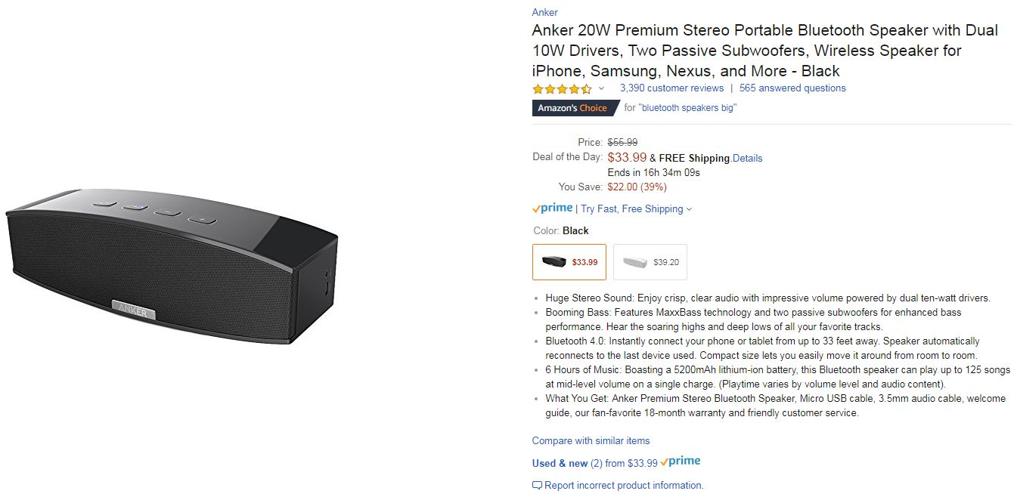Viewport: 1014px width, 494px height.
Task: Open the Used & new offers link
Action: click(594, 463)
